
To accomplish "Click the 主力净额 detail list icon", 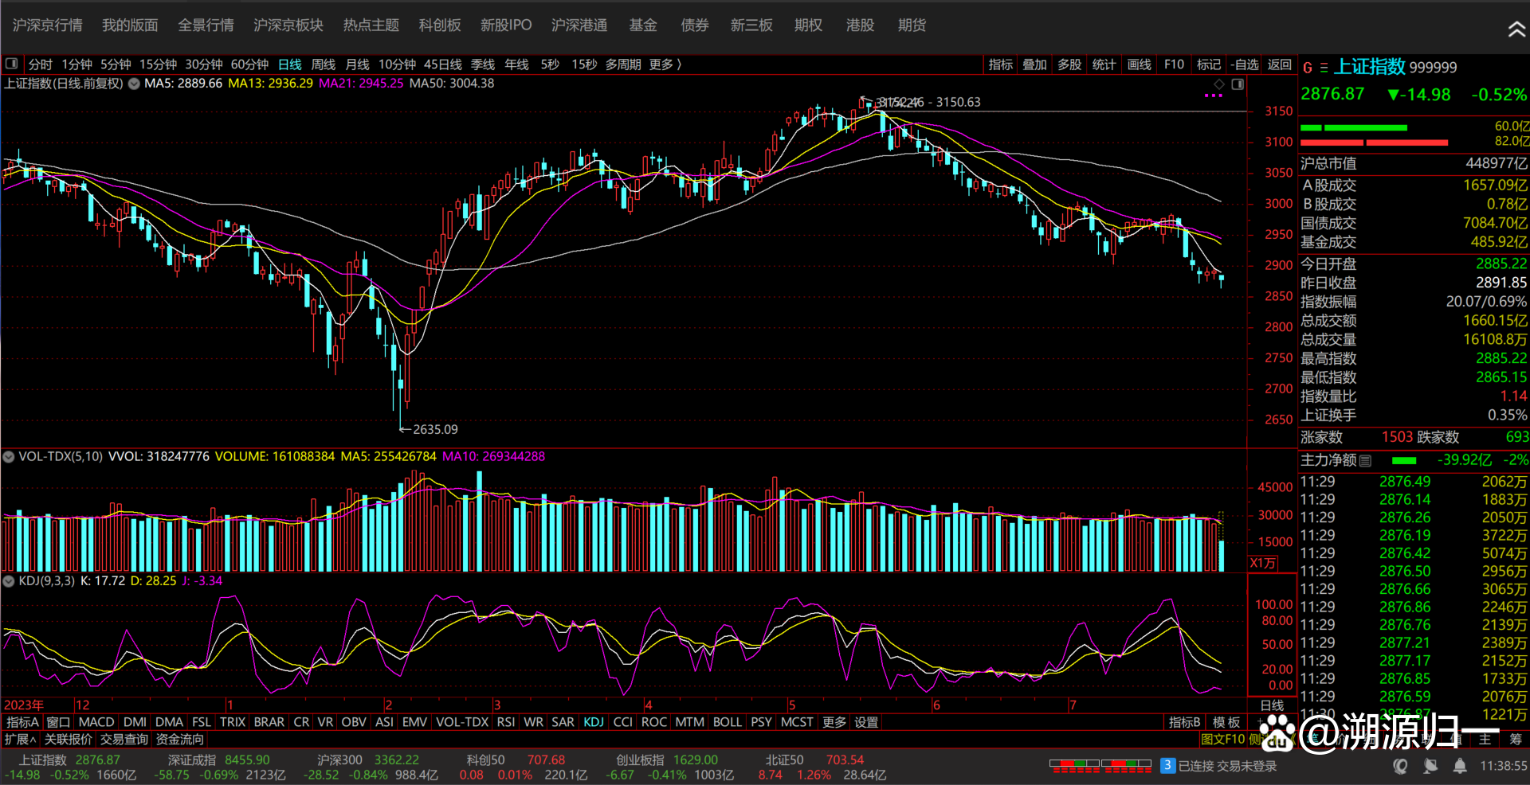I will 1365,460.
